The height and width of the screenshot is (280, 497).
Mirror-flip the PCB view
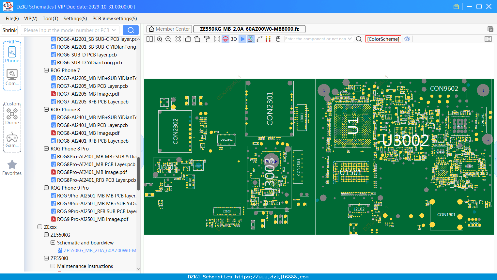coord(217,39)
